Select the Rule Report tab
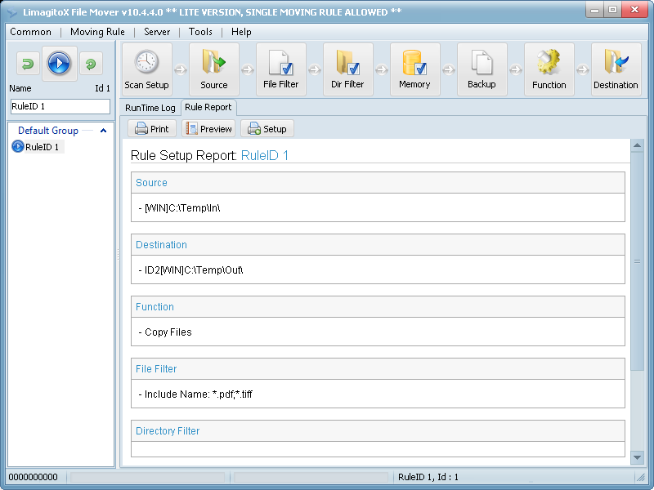Screen dimensions: 654x490 [208, 107]
